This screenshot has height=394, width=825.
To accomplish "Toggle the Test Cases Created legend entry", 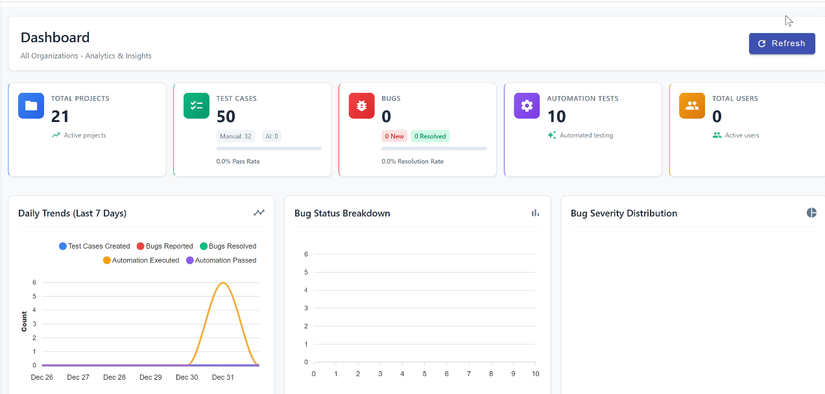I will 94,246.
